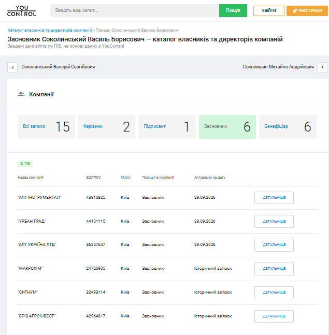Click Детальніше for СИГНУМ
The image size is (329, 335).
point(274,293)
